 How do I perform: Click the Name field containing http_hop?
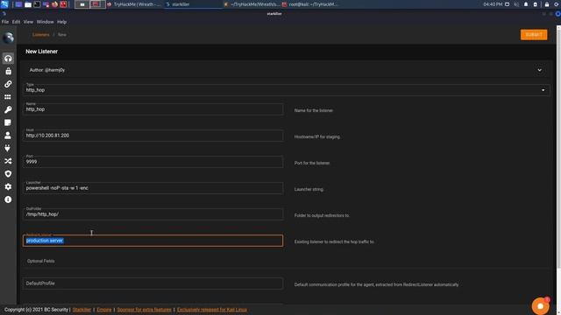click(x=153, y=109)
